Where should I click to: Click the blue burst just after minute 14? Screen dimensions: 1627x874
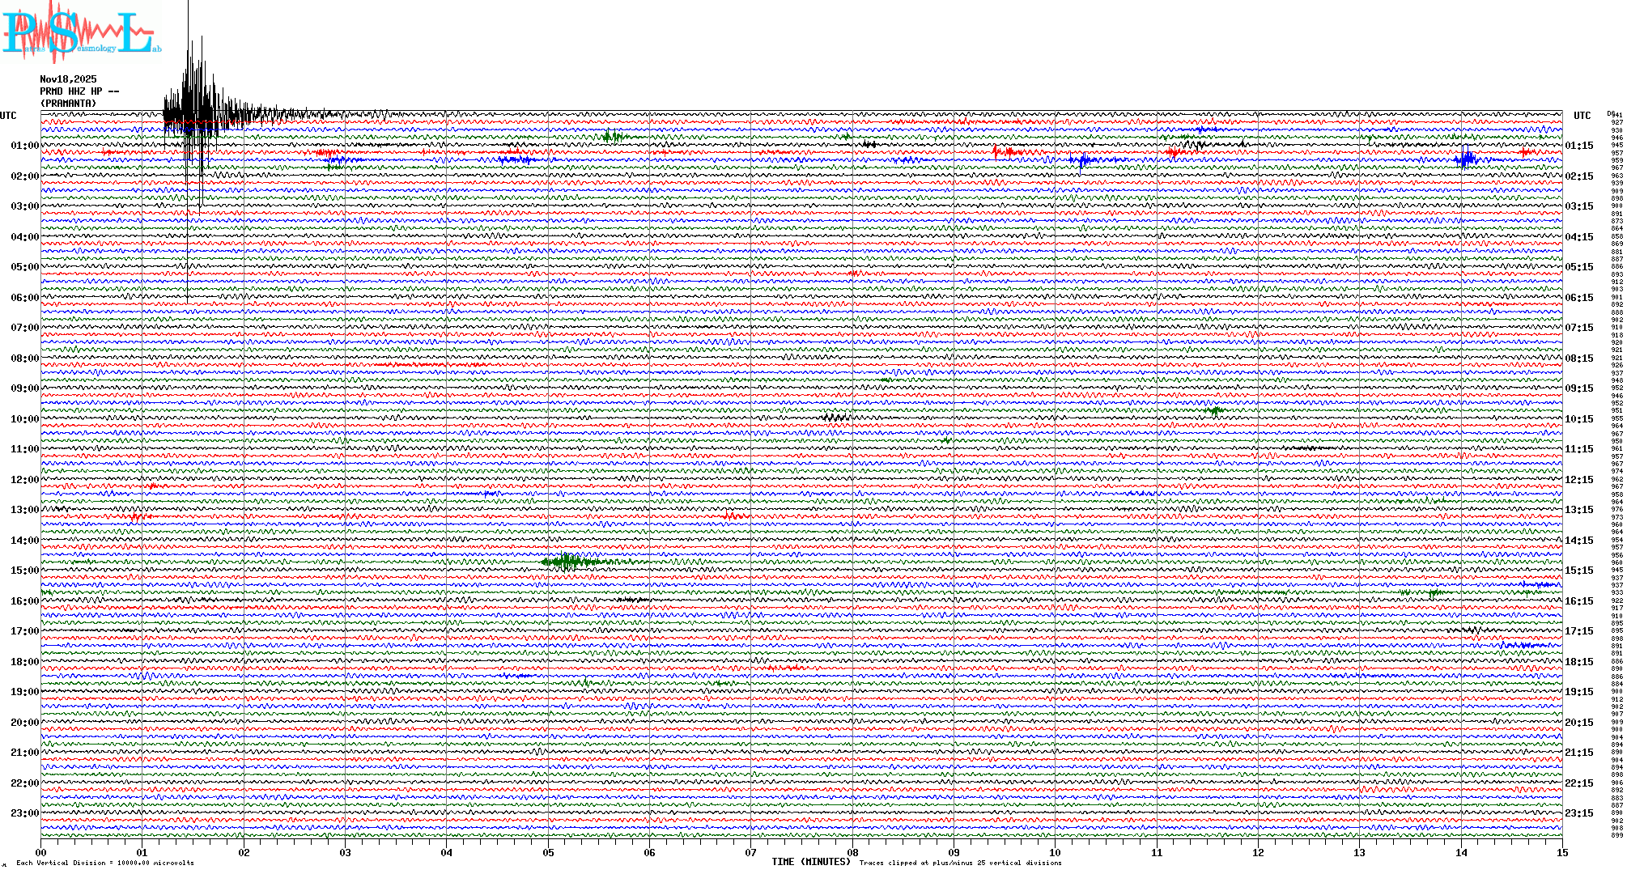click(x=1466, y=159)
